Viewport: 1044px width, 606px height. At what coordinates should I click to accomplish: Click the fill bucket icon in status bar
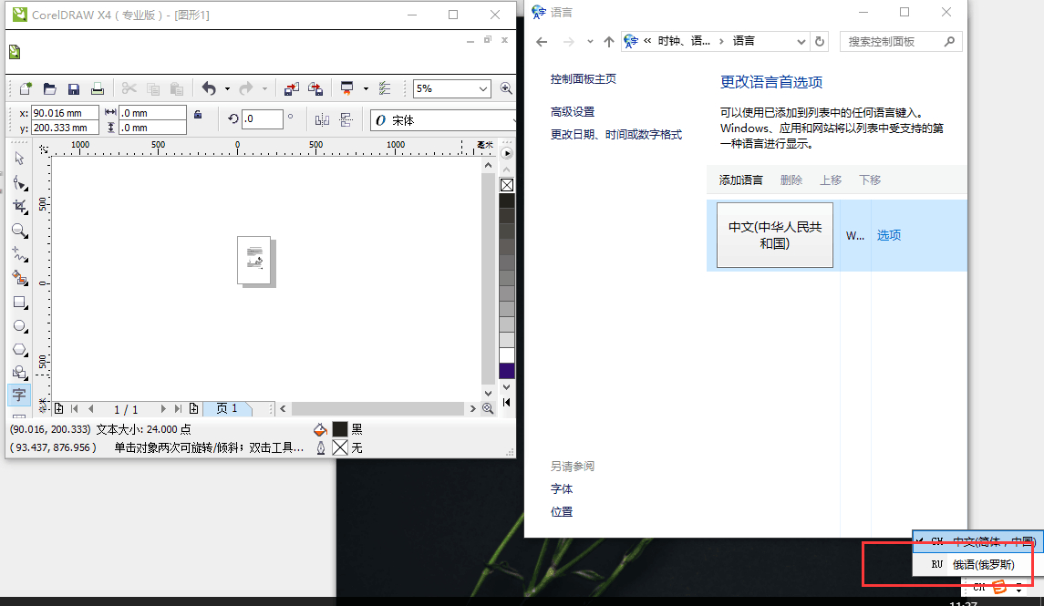pyautogui.click(x=320, y=430)
